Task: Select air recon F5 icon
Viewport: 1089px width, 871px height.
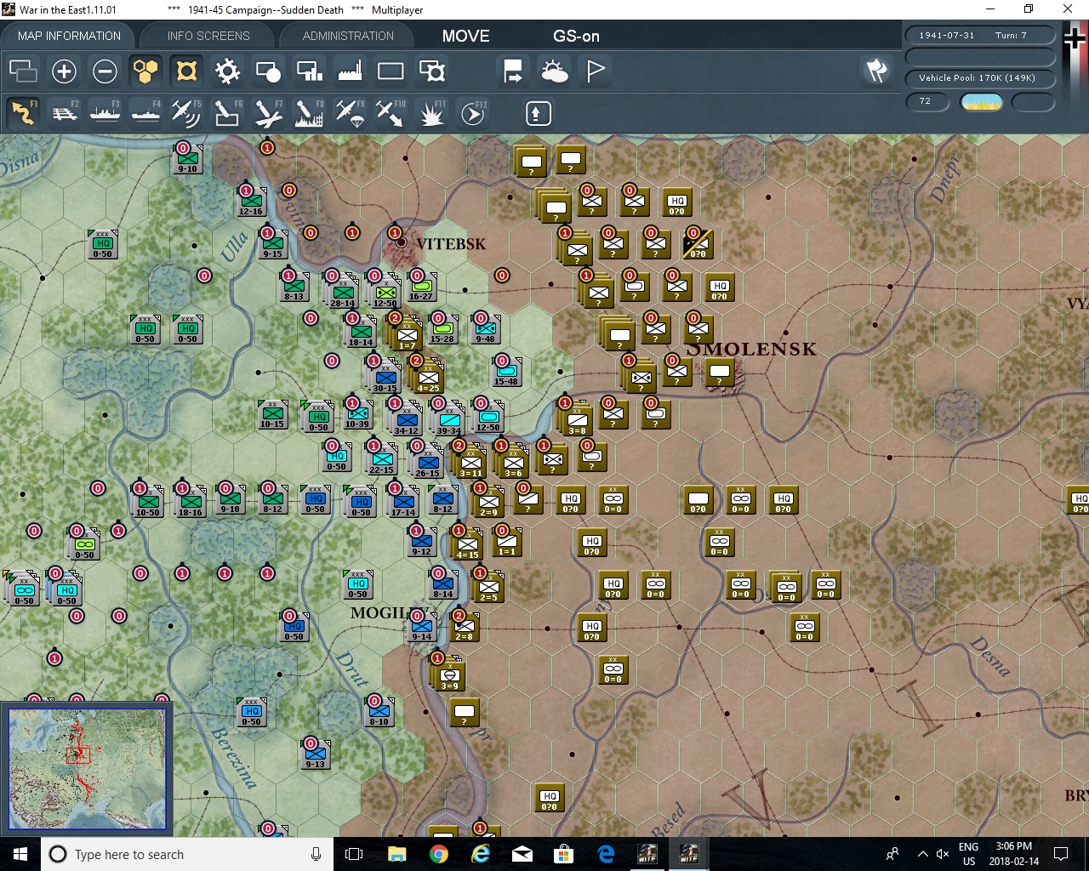Action: tap(186, 113)
